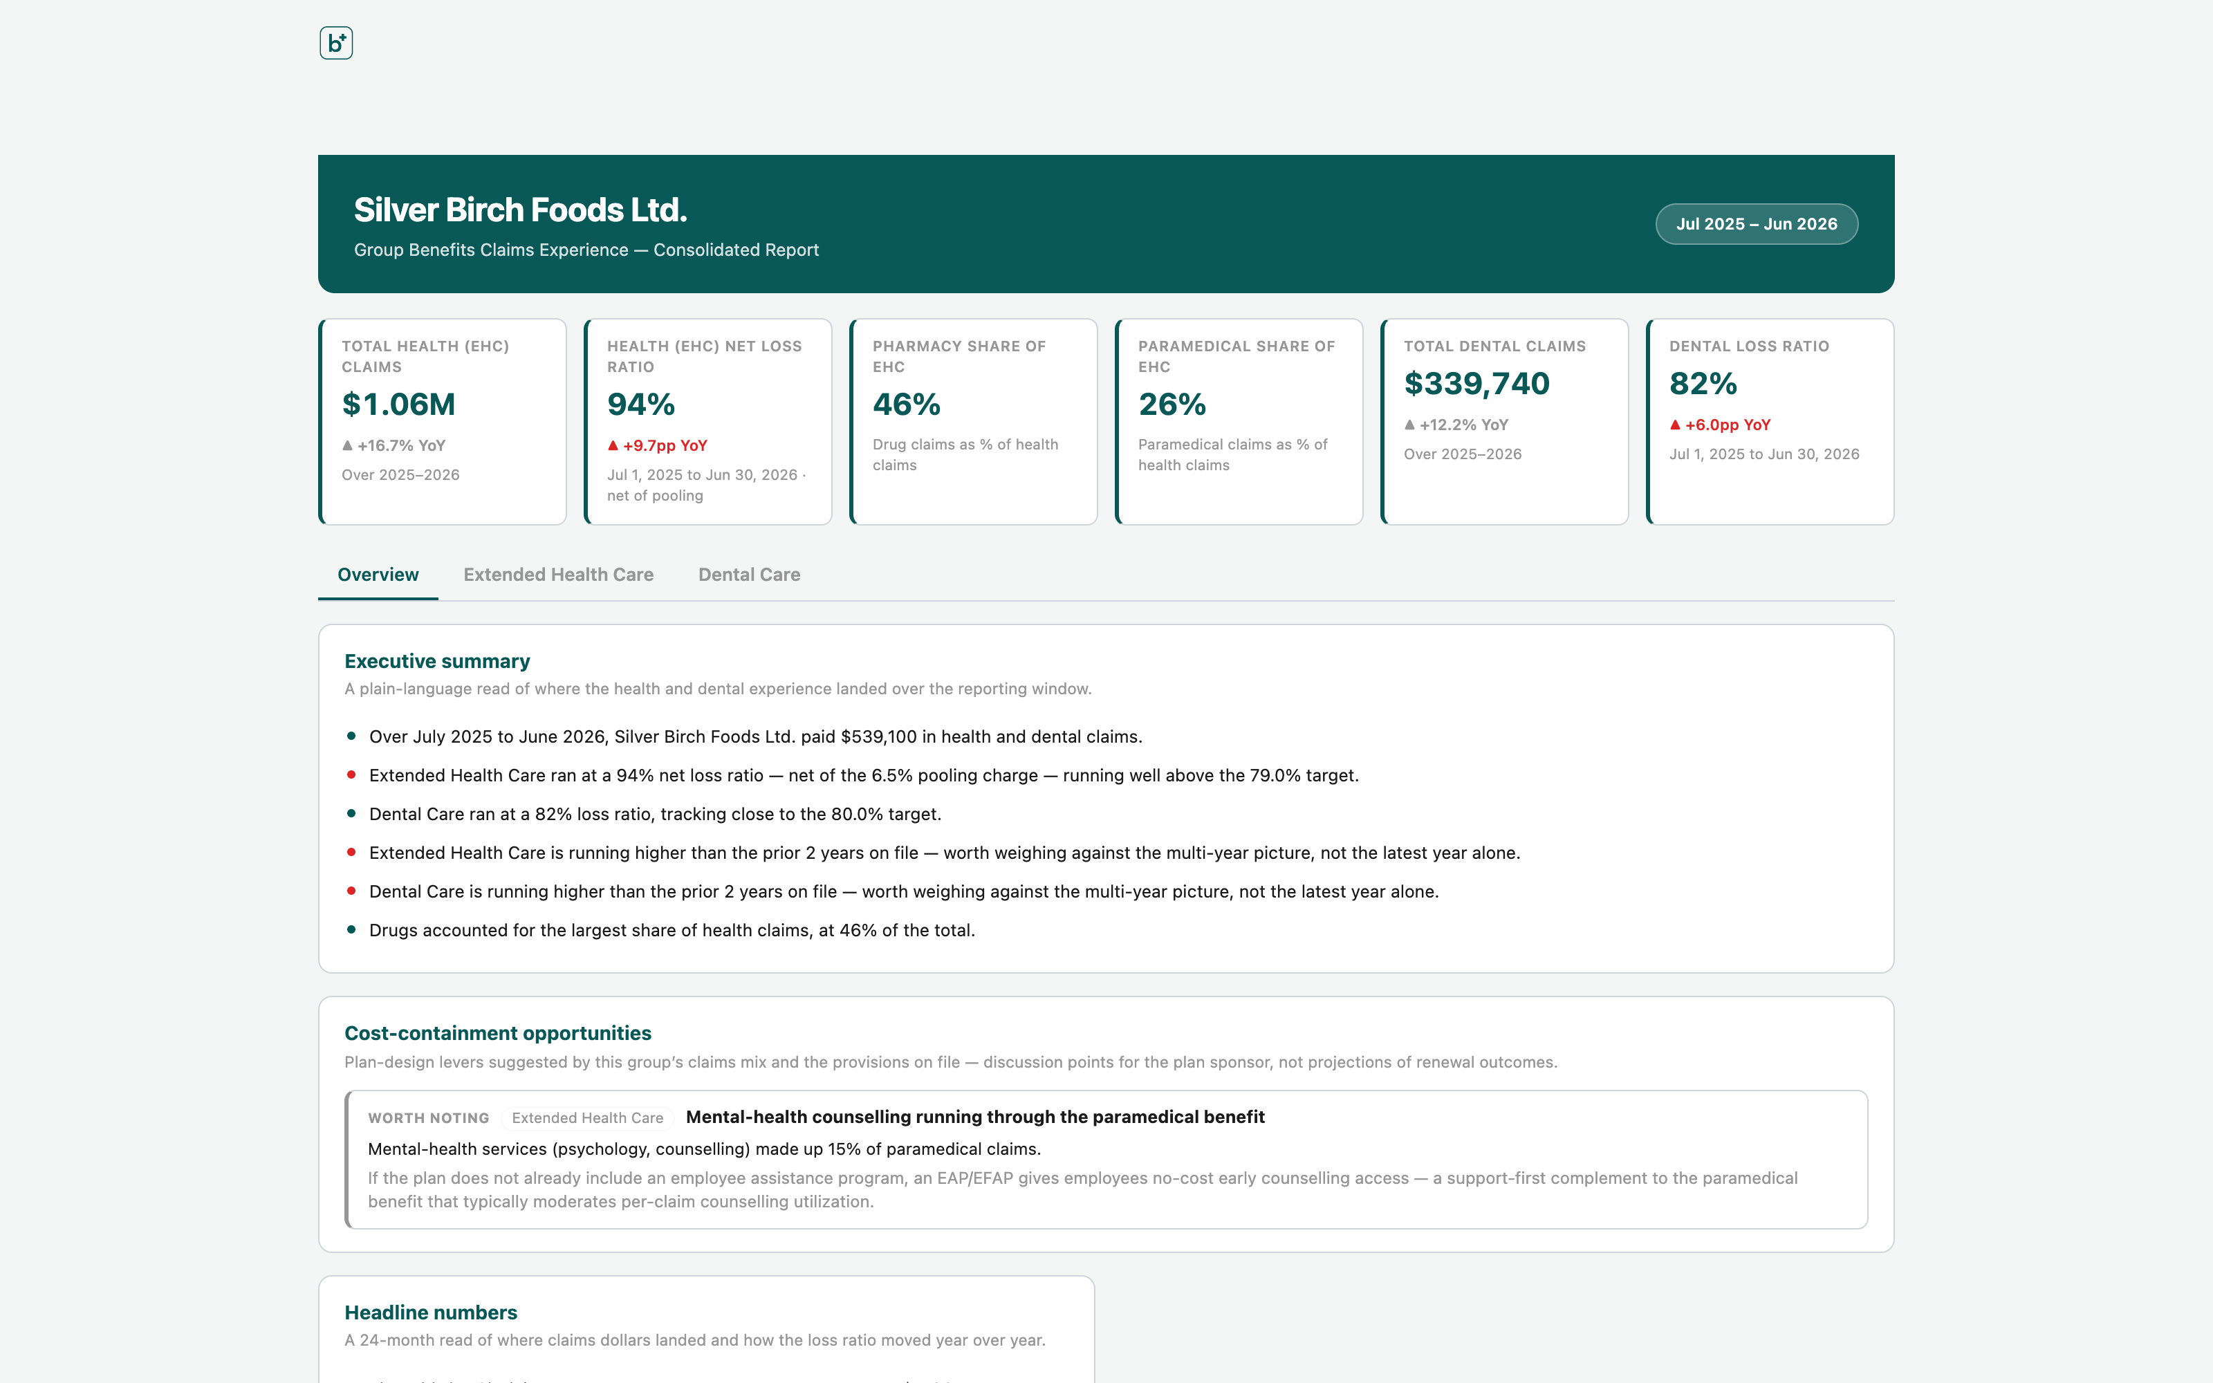Viewport: 2213px width, 1383px height.
Task: Click the 46% pharmacy share value
Action: point(906,405)
